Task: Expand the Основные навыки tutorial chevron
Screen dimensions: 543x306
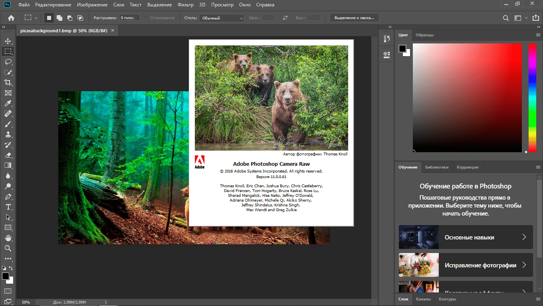Action: pos(524,237)
